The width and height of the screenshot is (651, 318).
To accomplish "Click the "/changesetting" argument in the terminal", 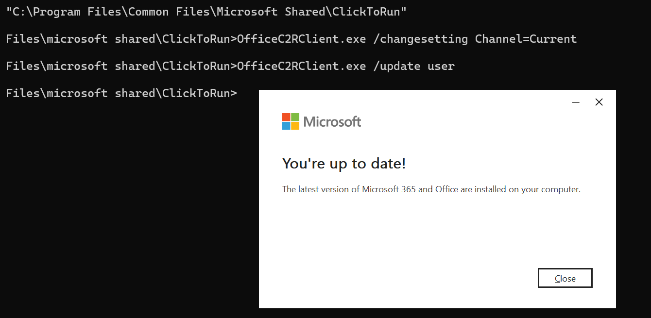I will tap(421, 39).
